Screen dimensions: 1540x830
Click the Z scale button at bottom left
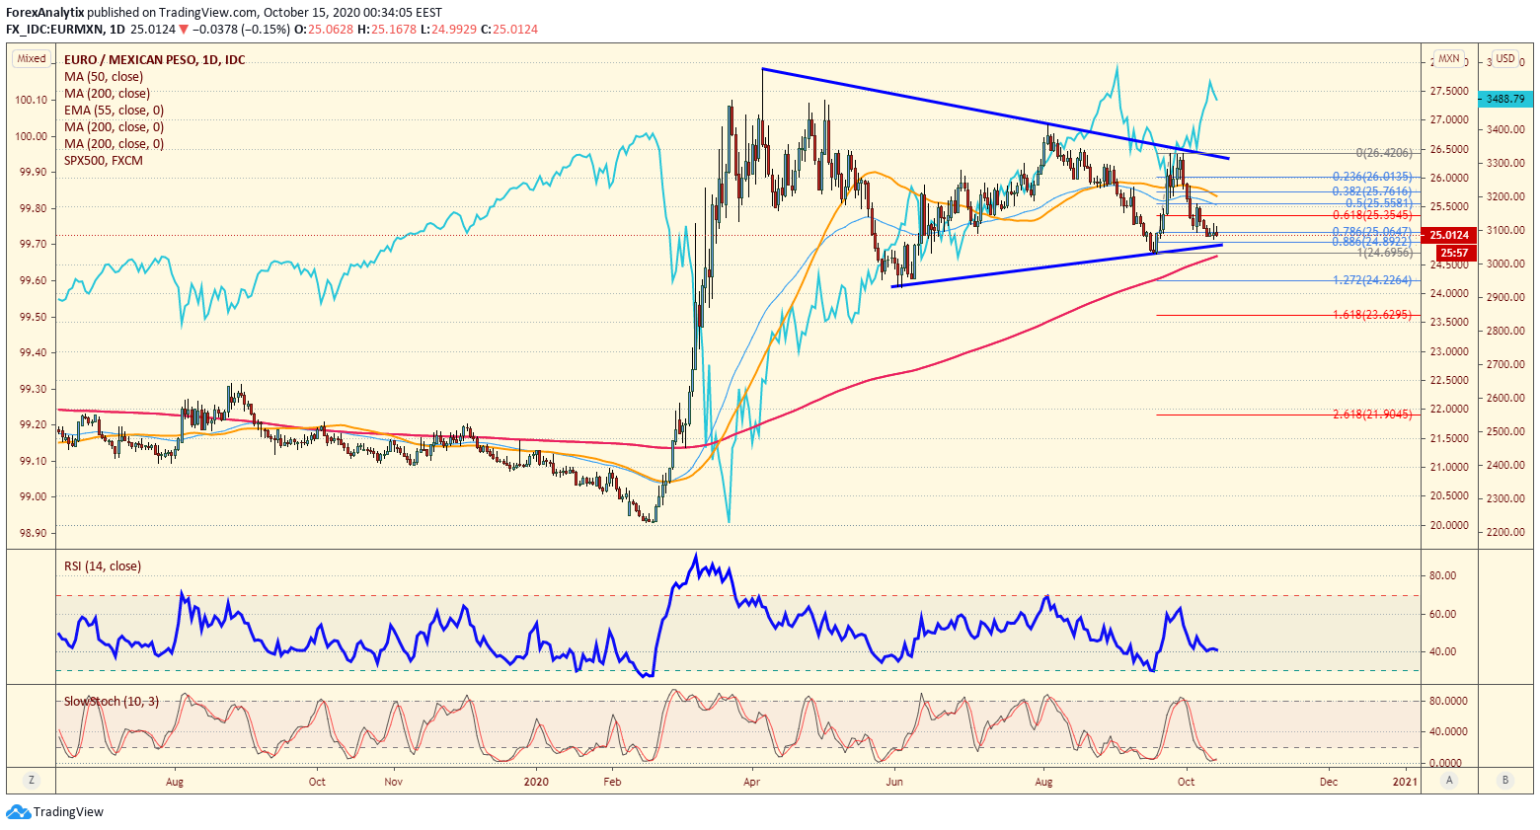click(32, 780)
